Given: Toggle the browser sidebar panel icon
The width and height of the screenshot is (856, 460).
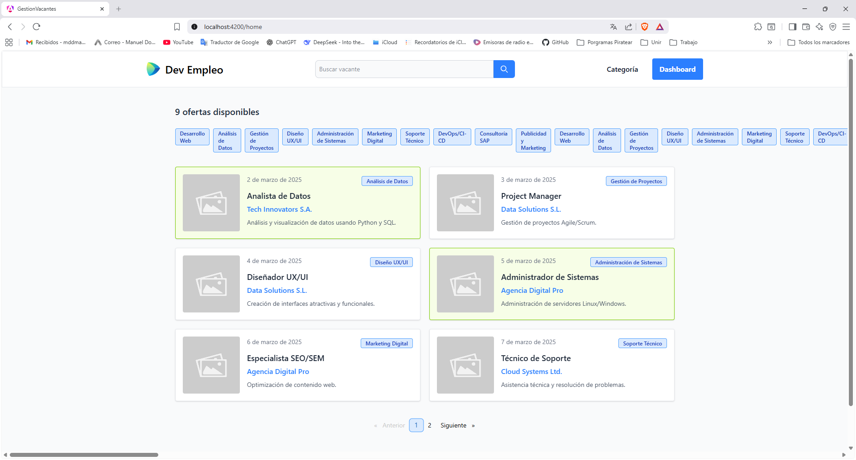Looking at the screenshot, I should pyautogui.click(x=792, y=27).
